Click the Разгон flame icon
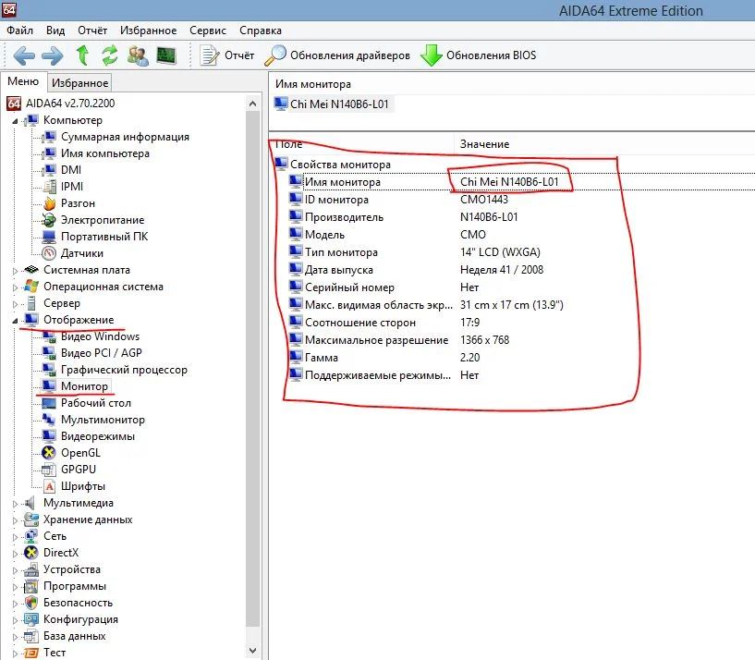 click(x=49, y=203)
